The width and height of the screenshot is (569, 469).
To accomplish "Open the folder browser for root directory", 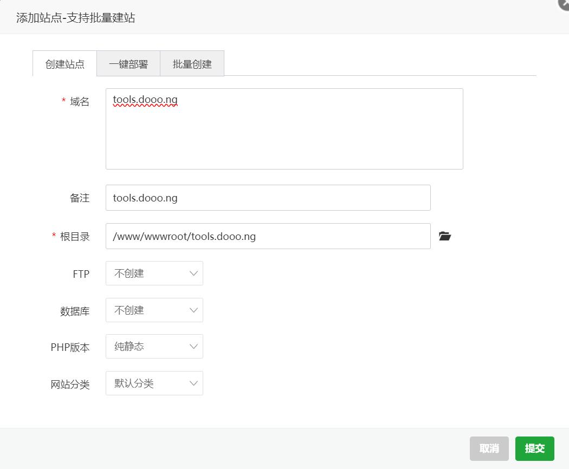I will (x=445, y=236).
